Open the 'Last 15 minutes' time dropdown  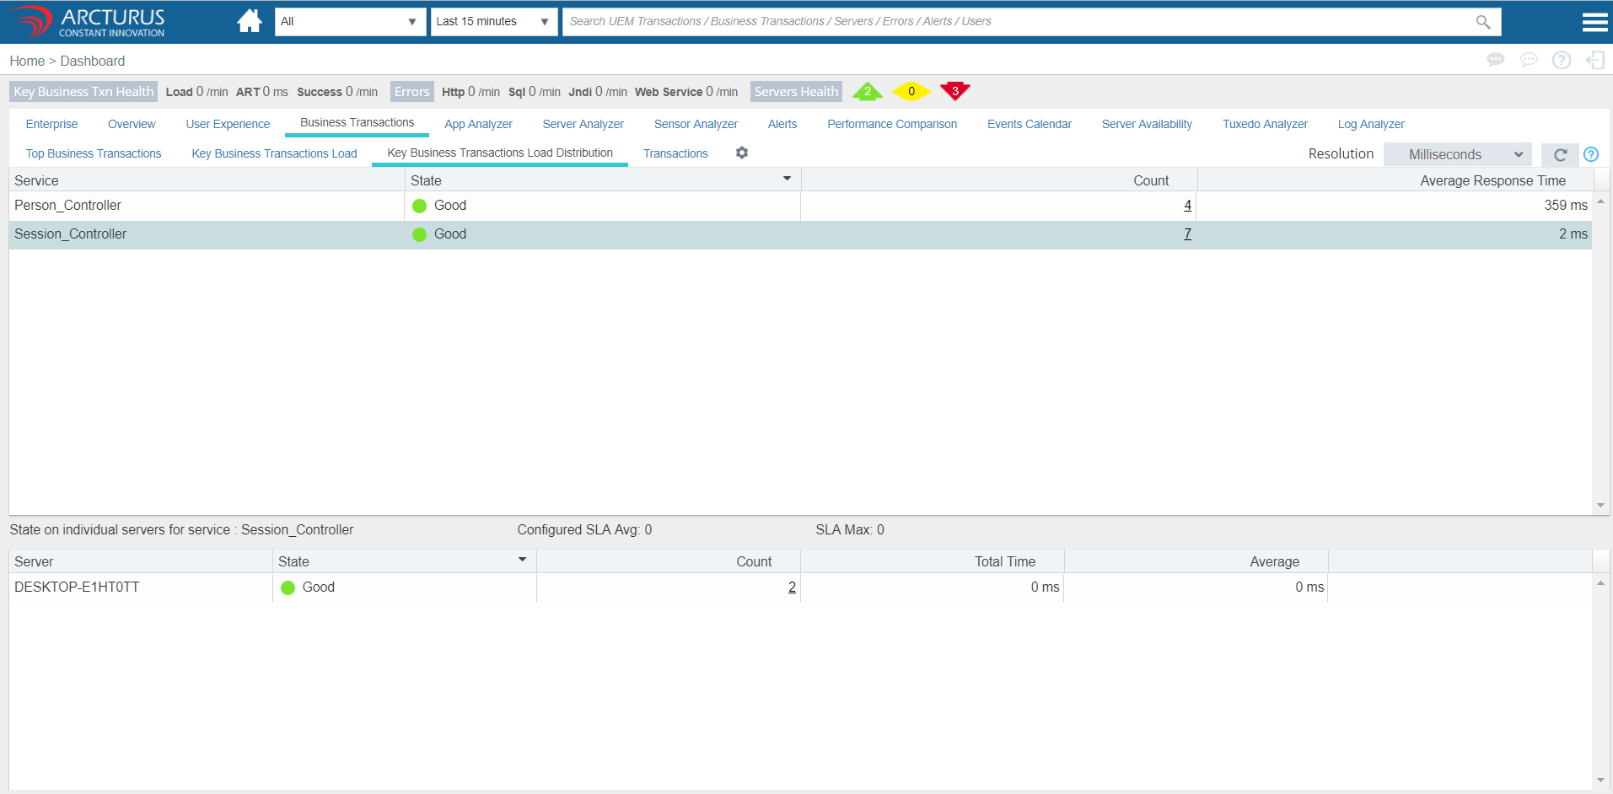(x=493, y=22)
